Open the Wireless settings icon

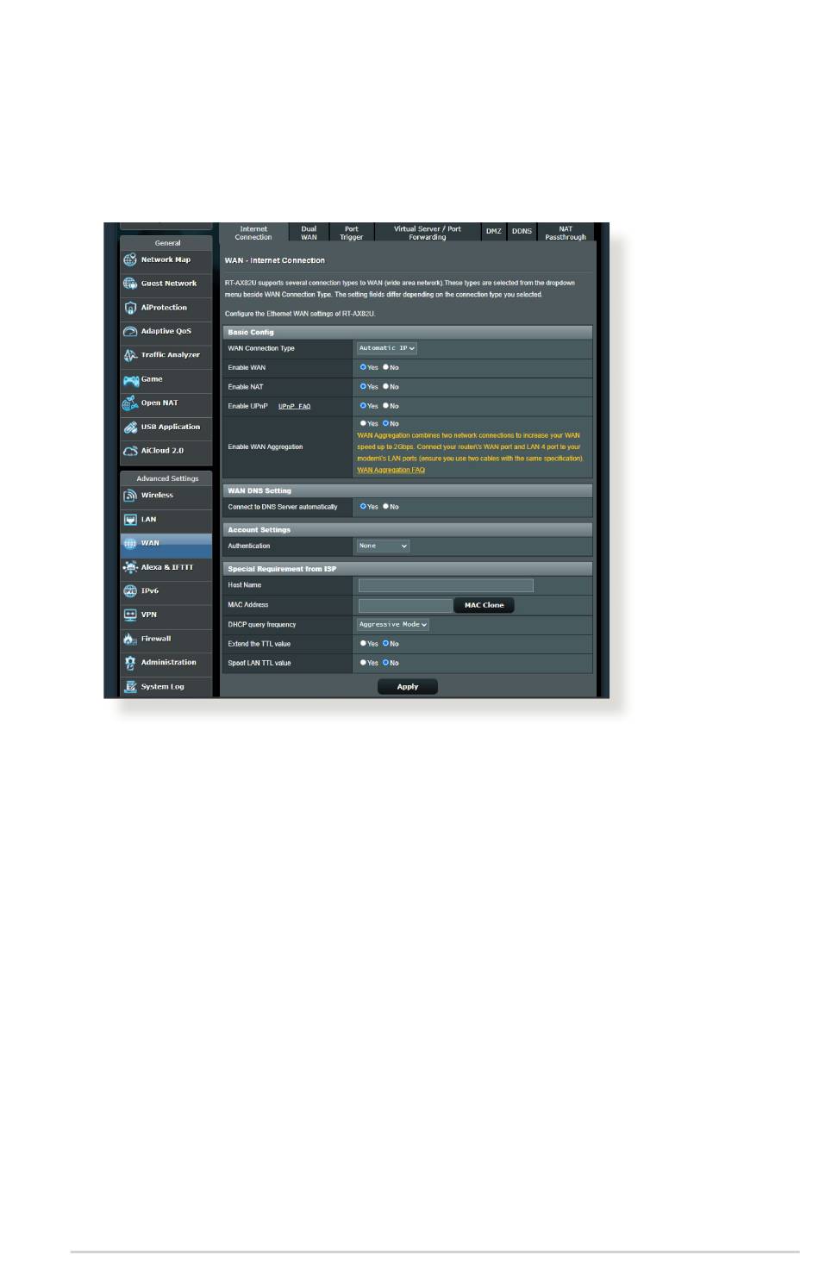pyautogui.click(x=130, y=496)
